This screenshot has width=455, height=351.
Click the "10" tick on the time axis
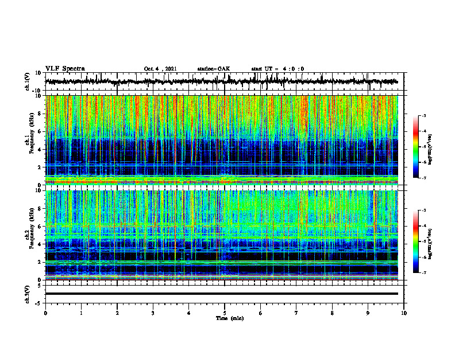click(404, 313)
